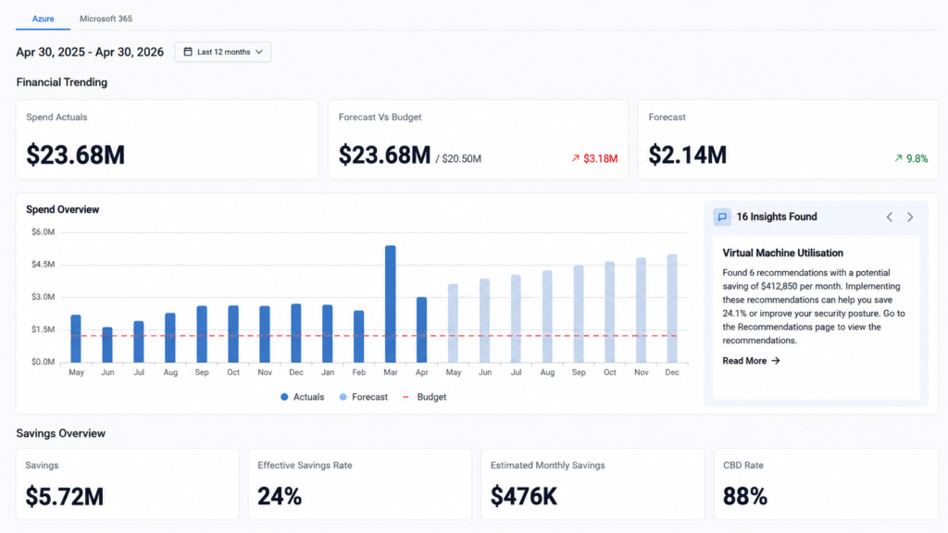Click the chevron arrow on Last 12 months
The image size is (948, 533).
pos(259,52)
